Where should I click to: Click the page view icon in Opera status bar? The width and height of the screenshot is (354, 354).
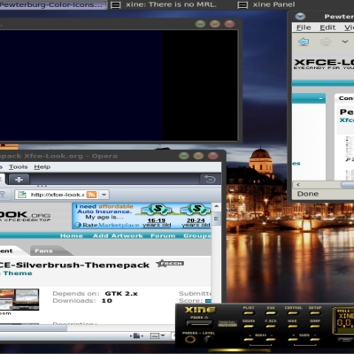[x=137, y=335]
